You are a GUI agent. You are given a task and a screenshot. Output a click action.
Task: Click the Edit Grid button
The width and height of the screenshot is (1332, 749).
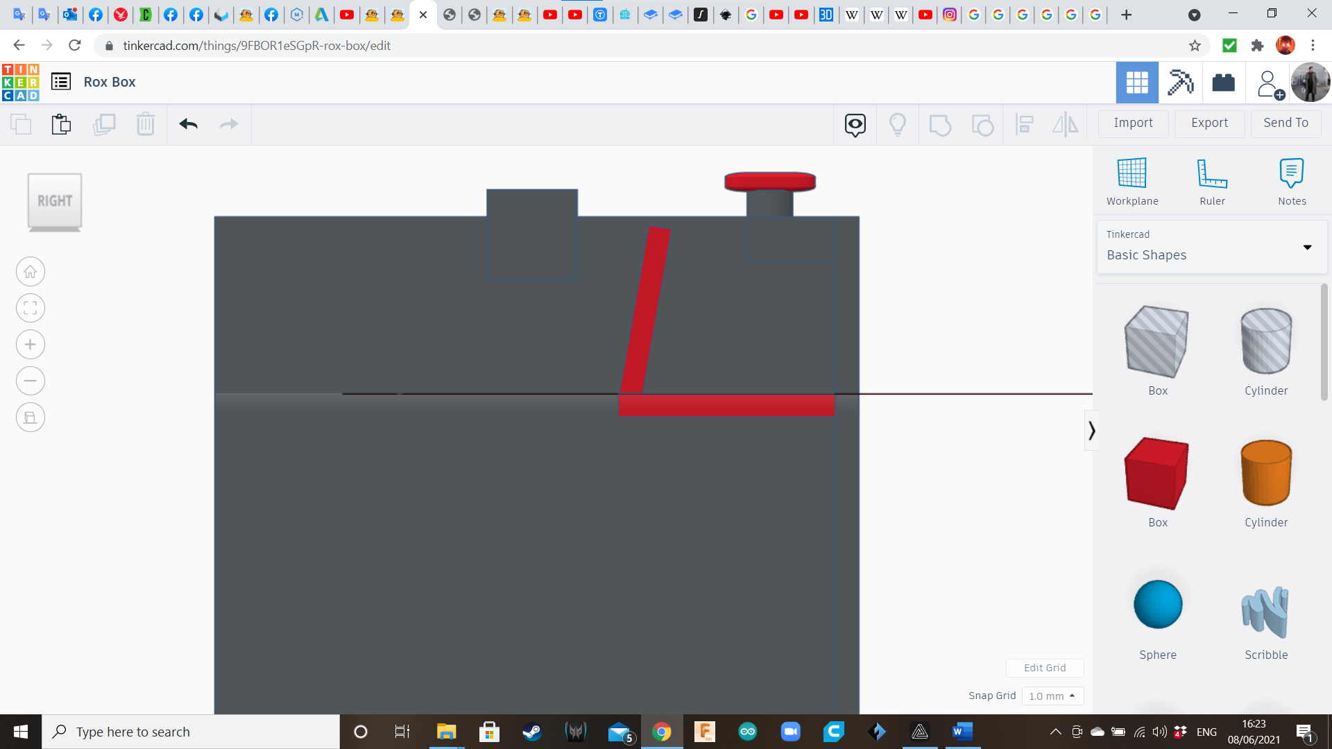click(x=1045, y=668)
